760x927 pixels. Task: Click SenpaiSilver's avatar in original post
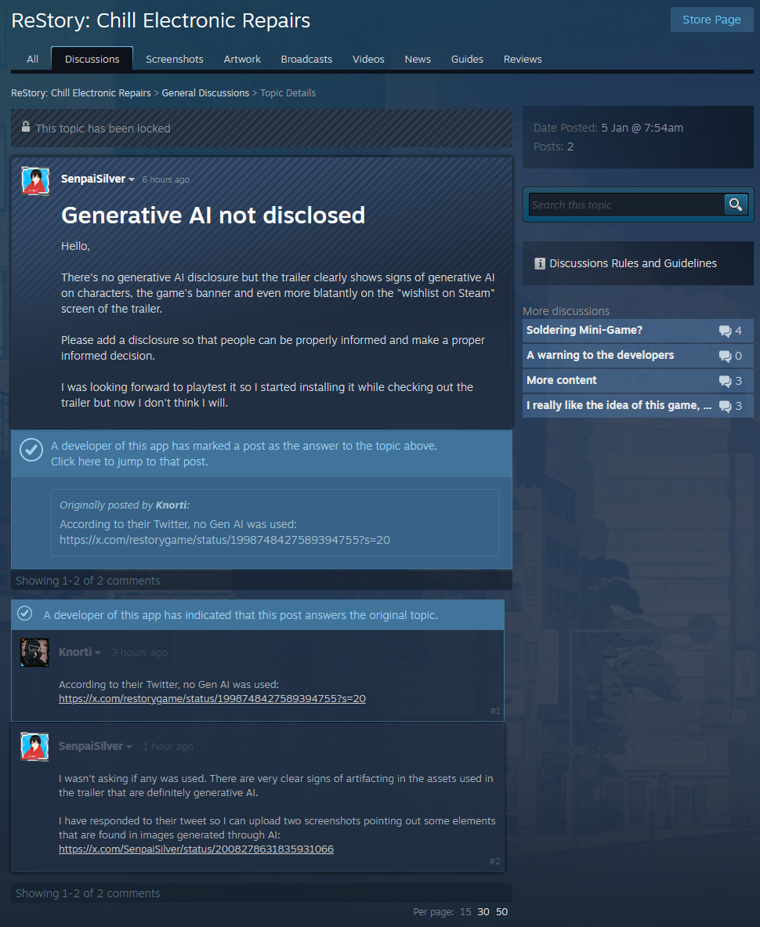click(x=35, y=181)
